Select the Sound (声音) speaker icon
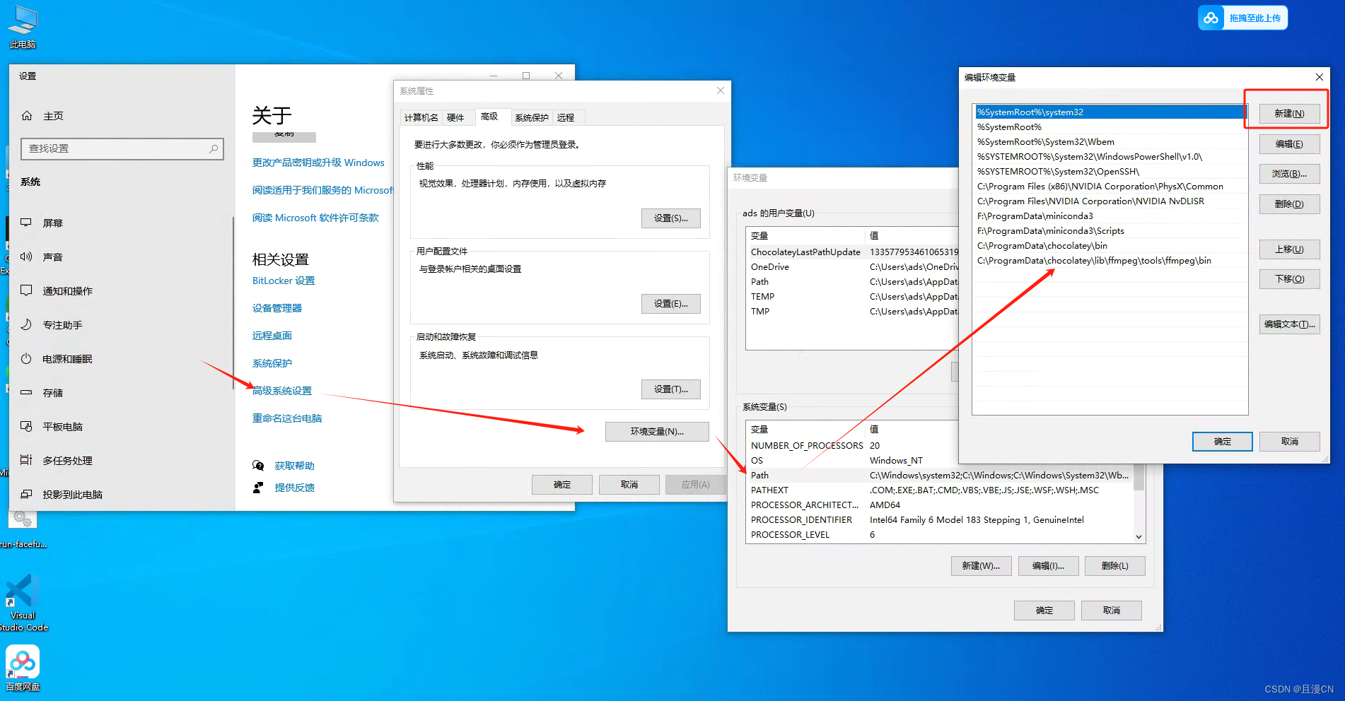 pos(26,257)
